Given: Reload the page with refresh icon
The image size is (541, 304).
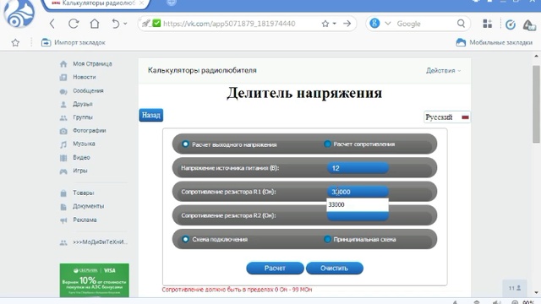Looking at the screenshot, I should click(x=74, y=24).
